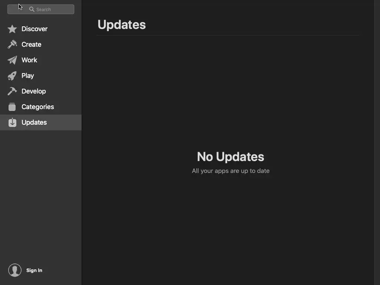Click the Play rocket icon
380x285 pixels.
click(12, 76)
